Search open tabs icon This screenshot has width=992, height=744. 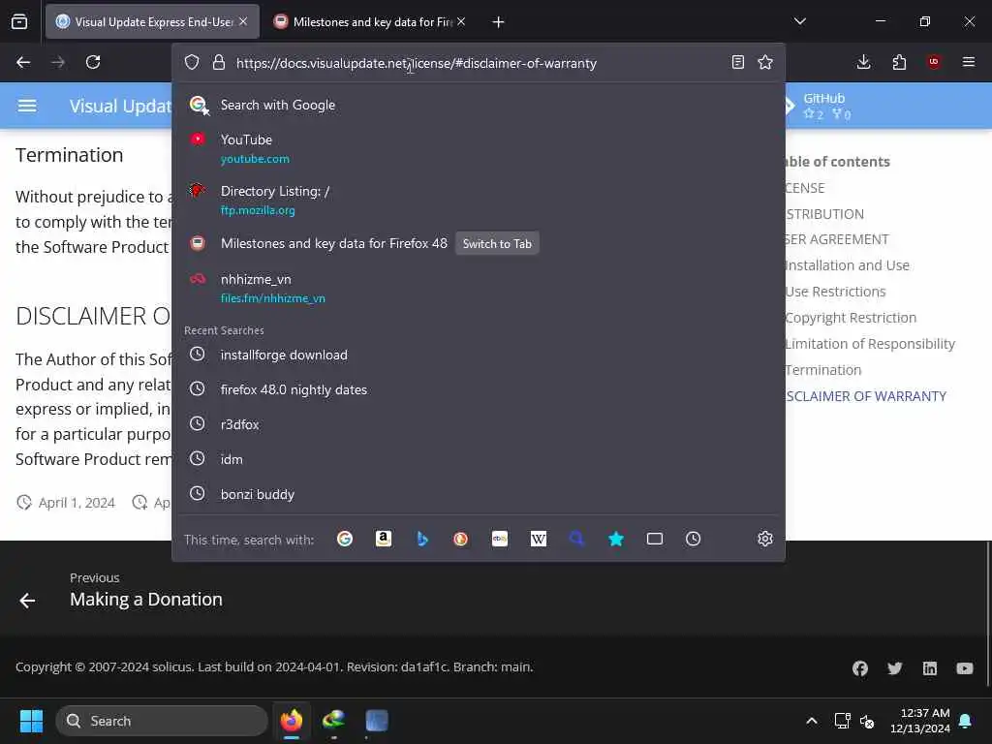[x=655, y=539]
